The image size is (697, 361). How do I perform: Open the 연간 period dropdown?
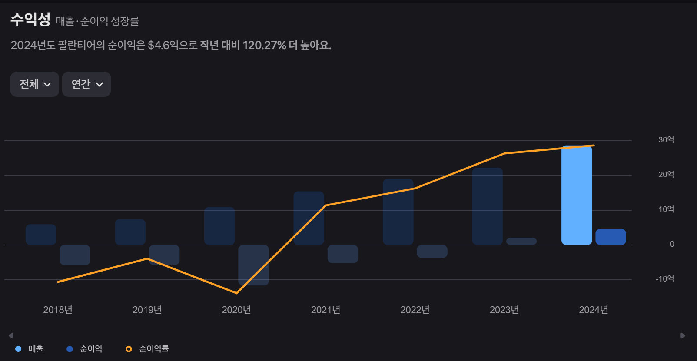[x=86, y=84]
